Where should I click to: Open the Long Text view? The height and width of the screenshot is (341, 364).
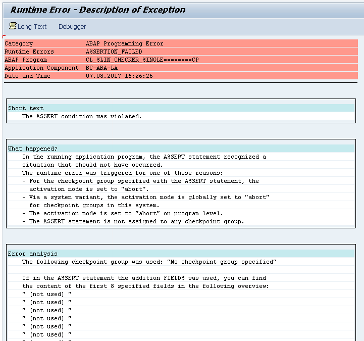pos(32,27)
